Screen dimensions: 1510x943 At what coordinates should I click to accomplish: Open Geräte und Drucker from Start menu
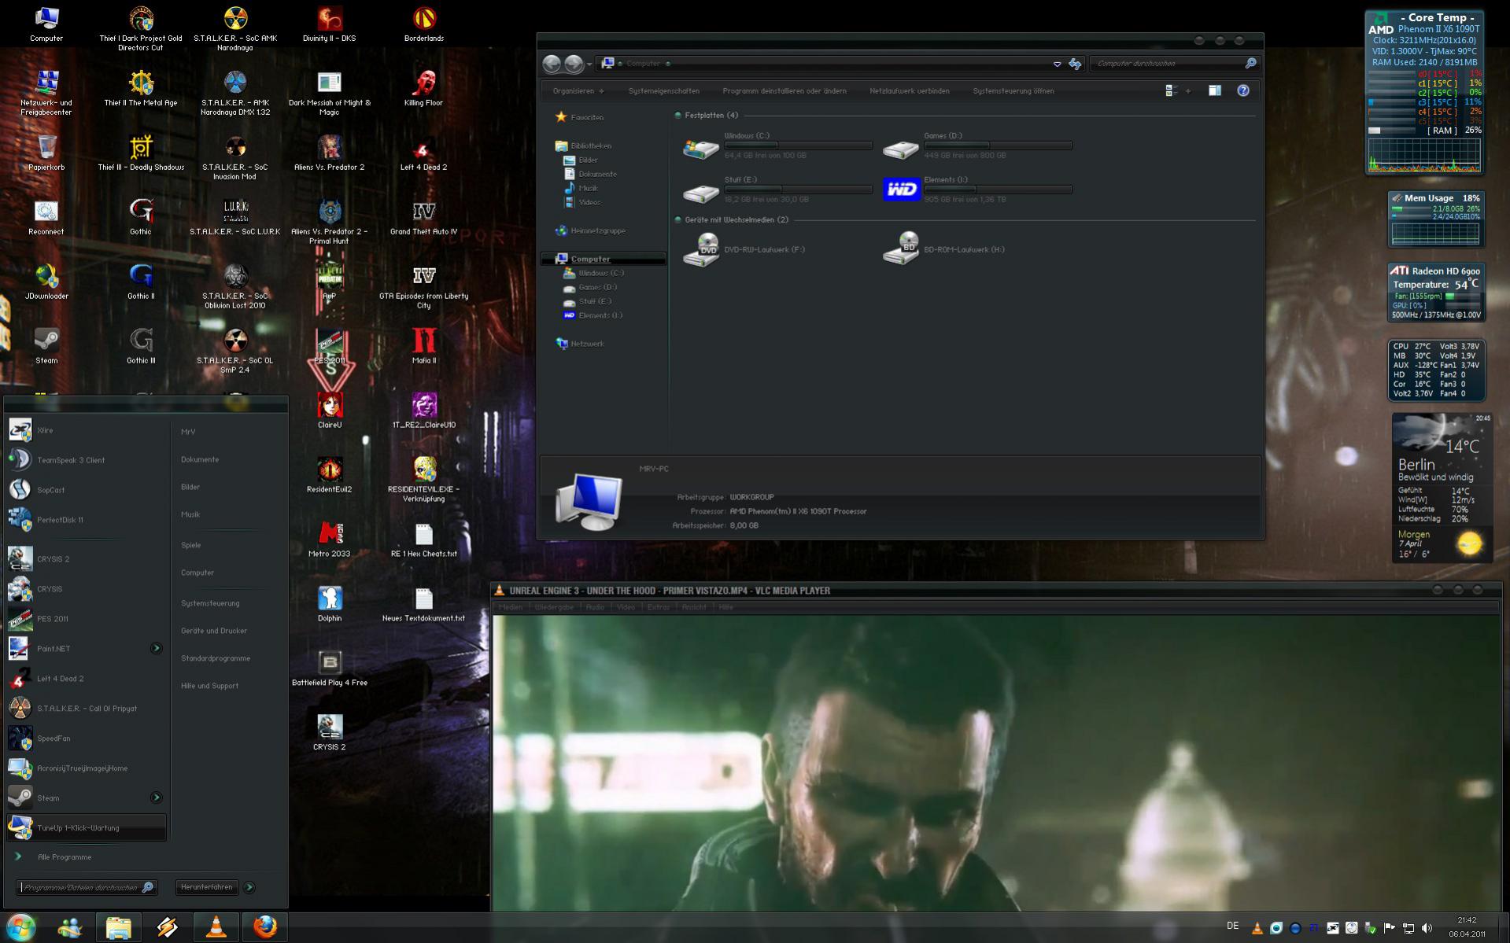click(x=214, y=631)
